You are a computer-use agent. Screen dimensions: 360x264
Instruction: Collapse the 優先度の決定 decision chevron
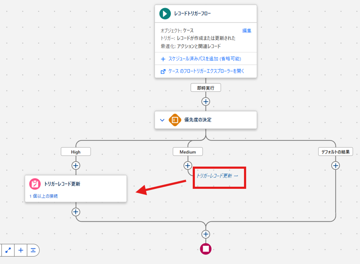click(x=162, y=120)
